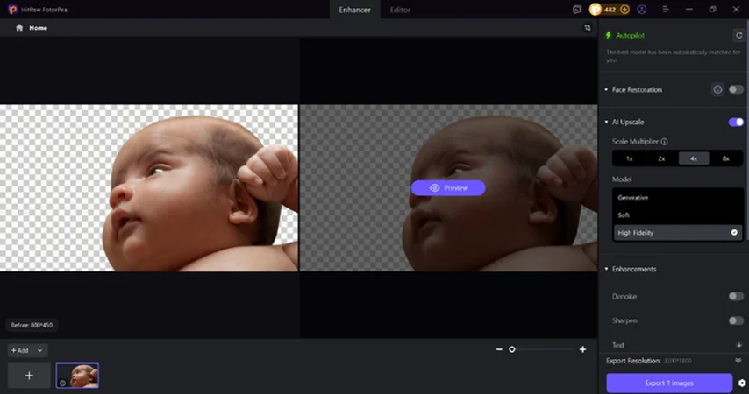Image resolution: width=749 pixels, height=394 pixels.
Task: Expand the Face Restoration section arrow
Action: [x=606, y=89]
